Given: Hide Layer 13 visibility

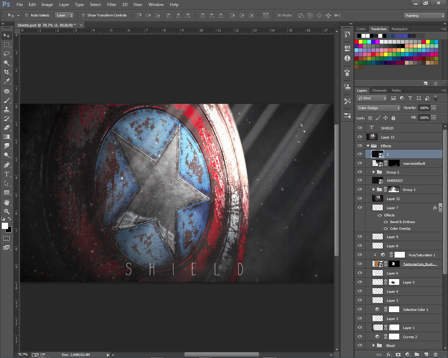Looking at the screenshot, I should [x=360, y=137].
